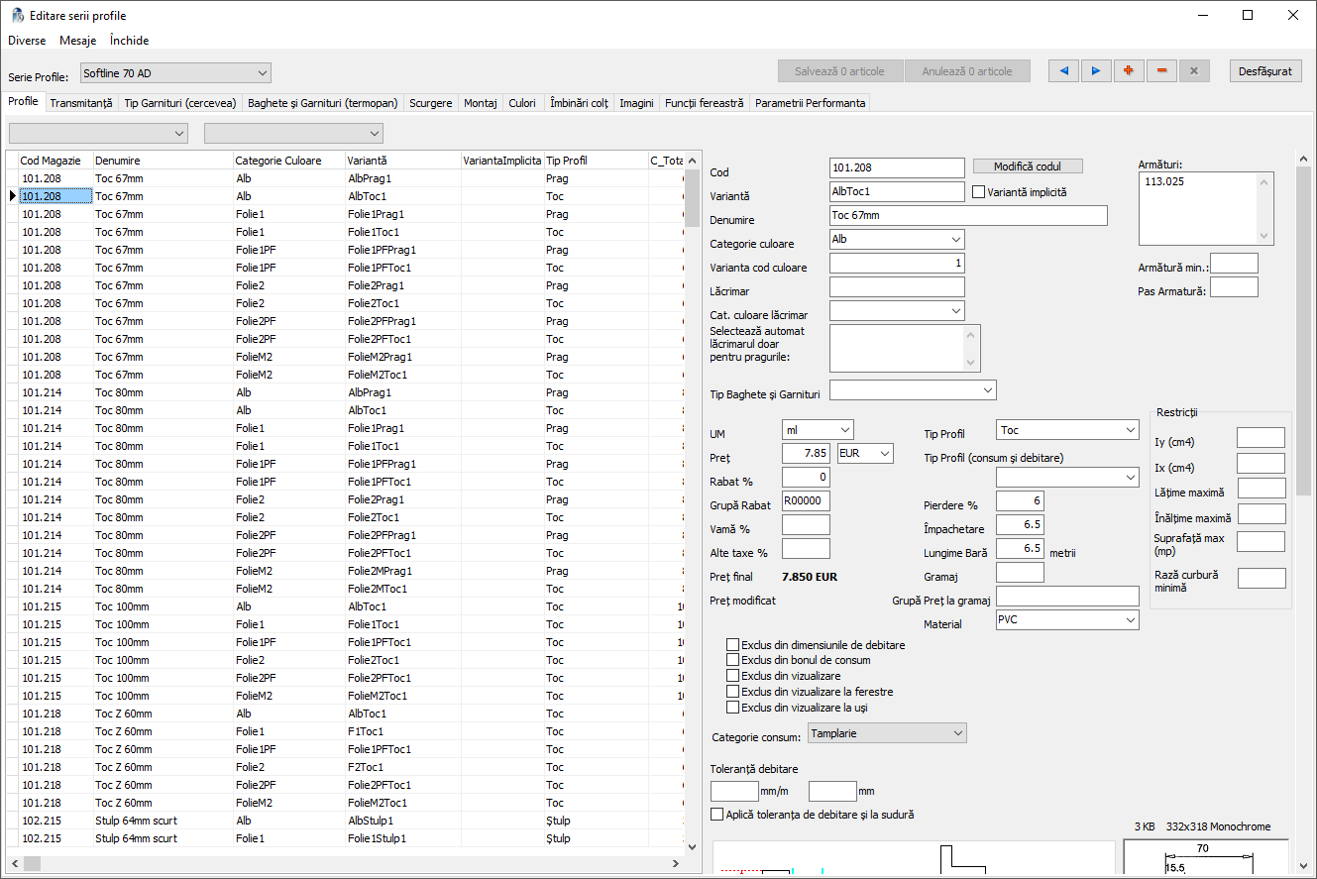Viewport: 1317px width, 879px height.
Task: Click Lungime Bară field
Action: pyautogui.click(x=1020, y=549)
